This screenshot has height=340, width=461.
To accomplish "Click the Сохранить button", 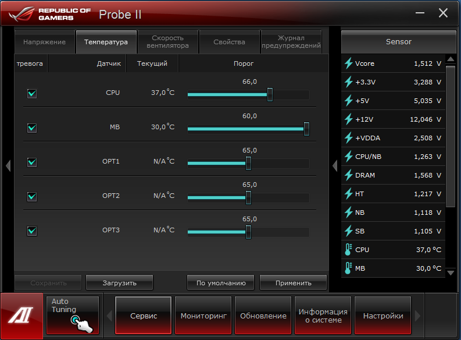I will (48, 282).
